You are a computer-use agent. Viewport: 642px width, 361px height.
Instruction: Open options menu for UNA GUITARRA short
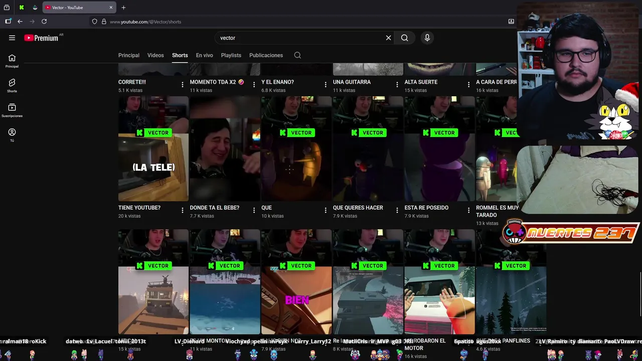tap(397, 85)
